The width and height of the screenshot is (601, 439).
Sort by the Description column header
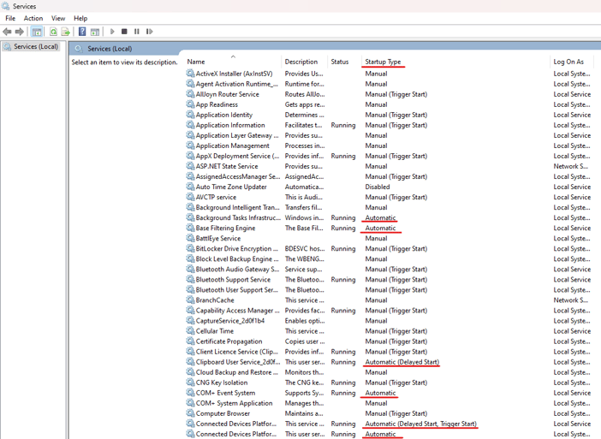click(x=301, y=62)
